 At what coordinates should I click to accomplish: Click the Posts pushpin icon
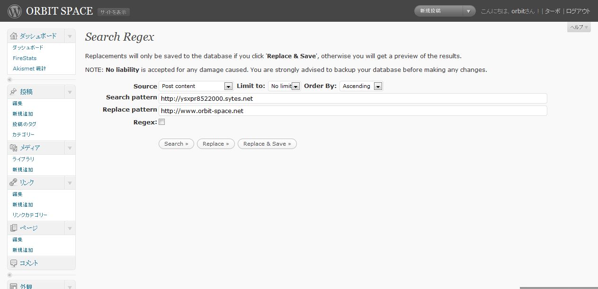coord(13,92)
